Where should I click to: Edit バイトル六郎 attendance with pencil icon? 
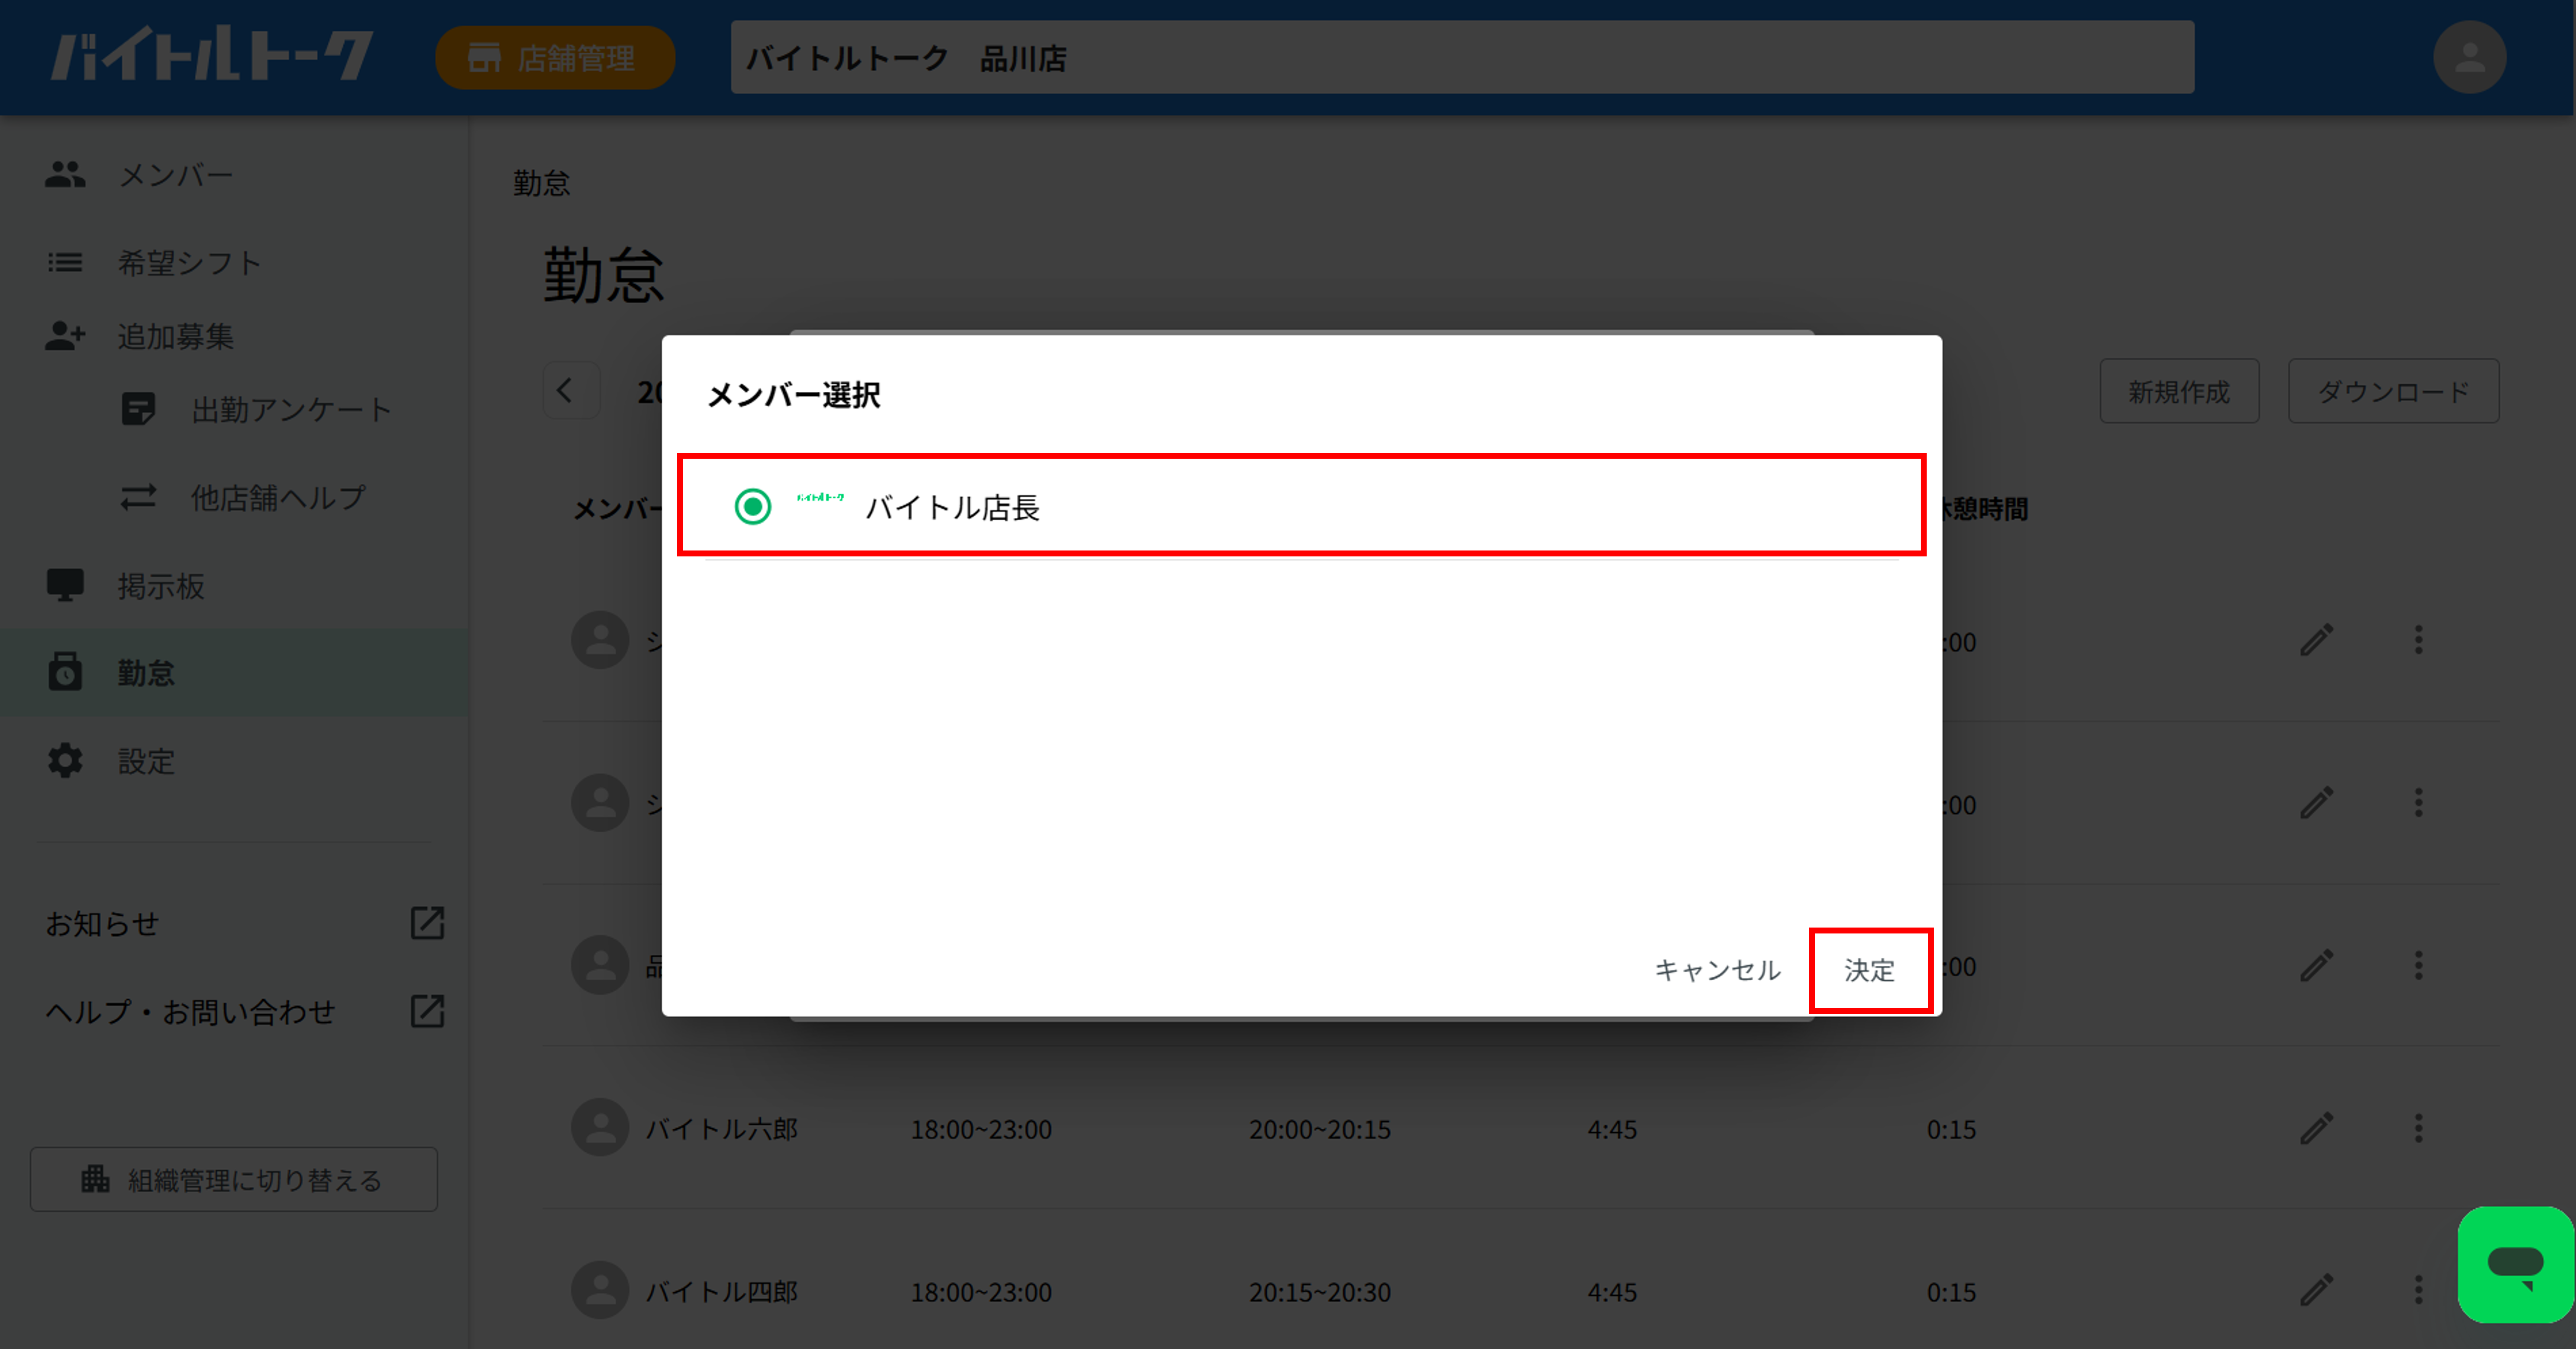point(2316,1129)
